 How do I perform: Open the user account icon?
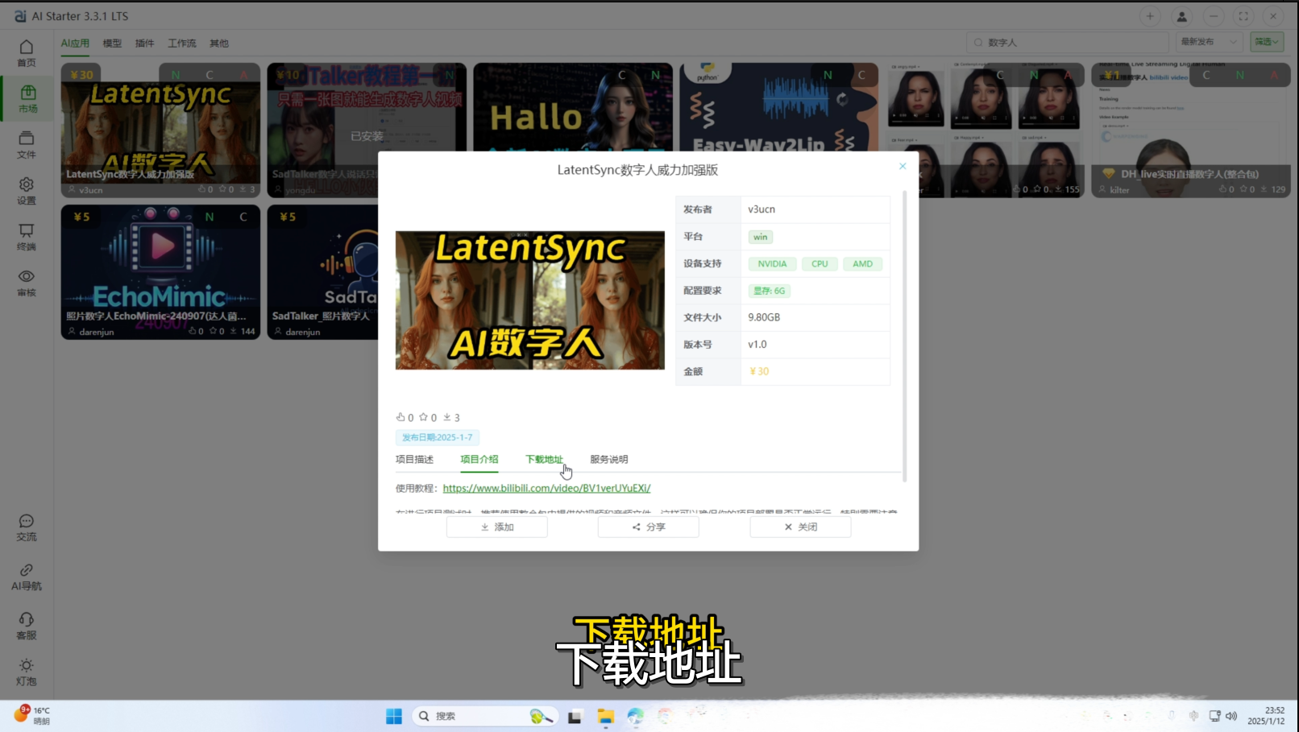[1182, 16]
